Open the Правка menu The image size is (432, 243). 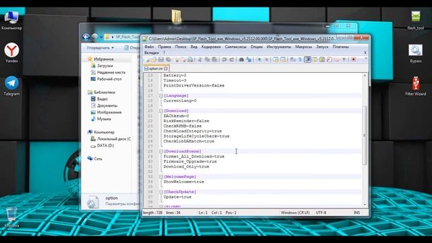tap(165, 47)
